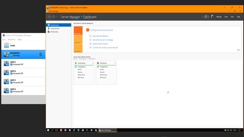Select Tools in VirtualBox Manager

23,46
